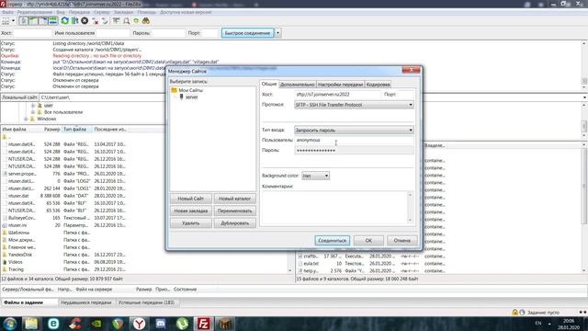Click the Отмена button
The width and height of the screenshot is (588, 331).
click(402, 241)
